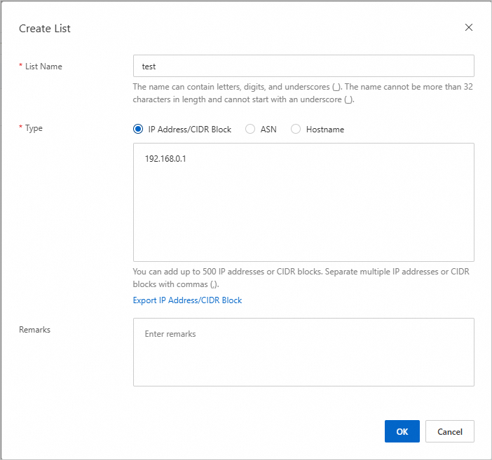Image resolution: width=492 pixels, height=460 pixels.
Task: Click the Remarks field label
Action: coord(34,329)
